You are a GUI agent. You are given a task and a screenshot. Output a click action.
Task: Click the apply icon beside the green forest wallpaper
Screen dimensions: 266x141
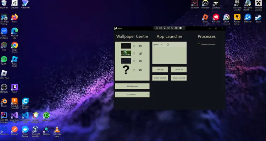coord(140,53)
